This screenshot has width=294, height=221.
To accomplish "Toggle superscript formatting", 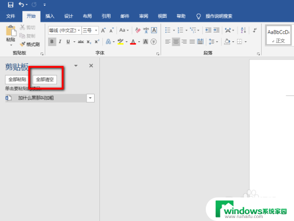I will 97,42.
